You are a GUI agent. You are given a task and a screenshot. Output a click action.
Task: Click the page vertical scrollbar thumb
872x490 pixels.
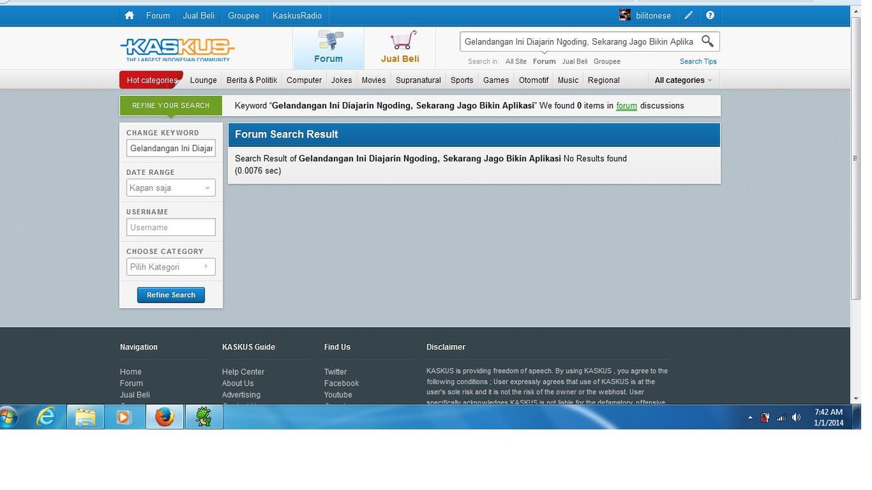(x=856, y=158)
